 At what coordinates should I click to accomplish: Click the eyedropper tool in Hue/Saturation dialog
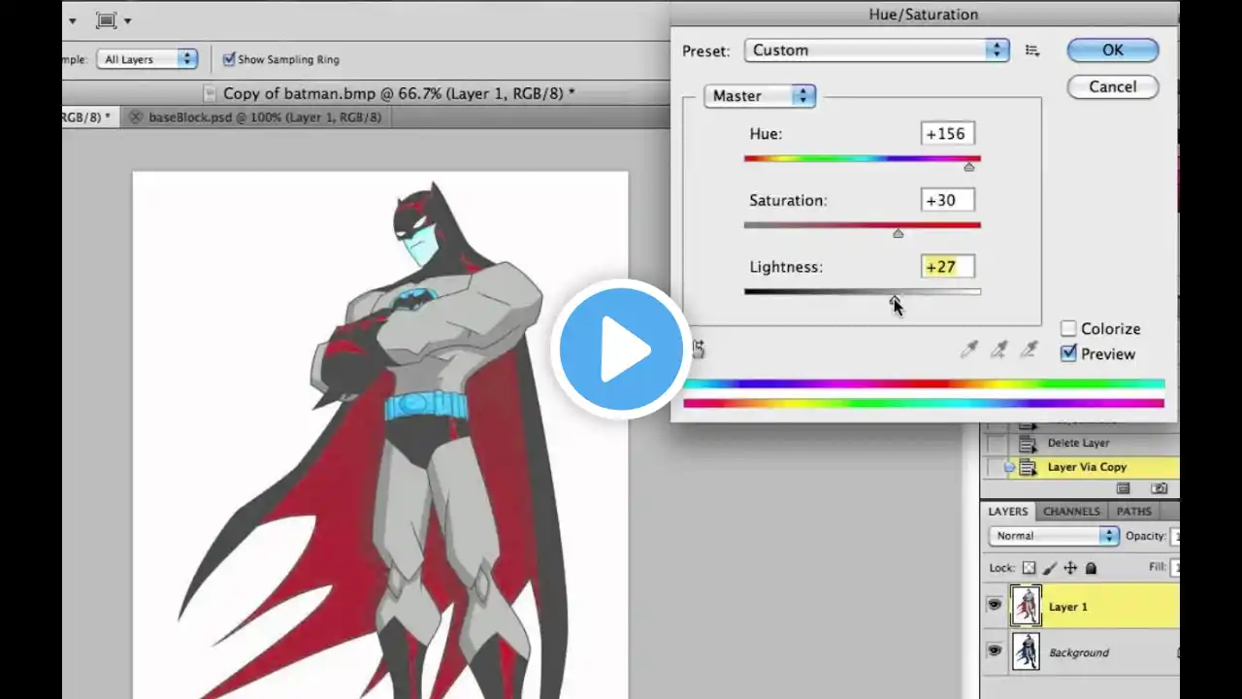tap(968, 350)
